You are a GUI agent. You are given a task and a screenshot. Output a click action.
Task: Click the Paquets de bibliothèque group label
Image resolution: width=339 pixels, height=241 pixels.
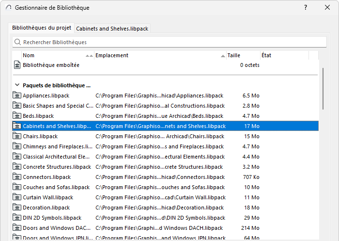57,85
